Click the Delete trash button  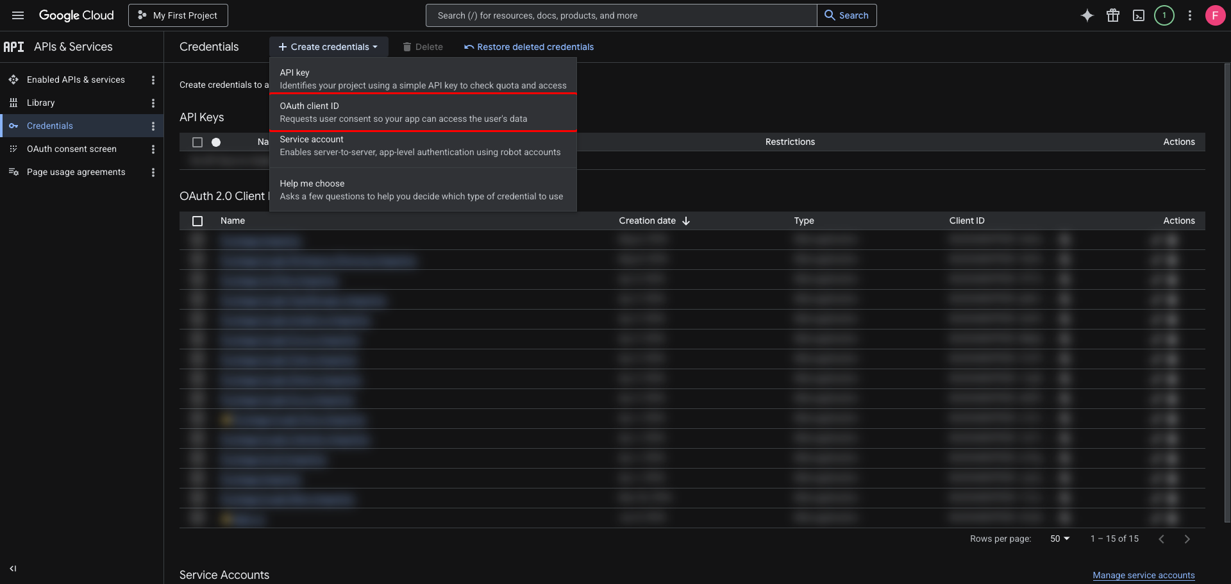tap(423, 47)
